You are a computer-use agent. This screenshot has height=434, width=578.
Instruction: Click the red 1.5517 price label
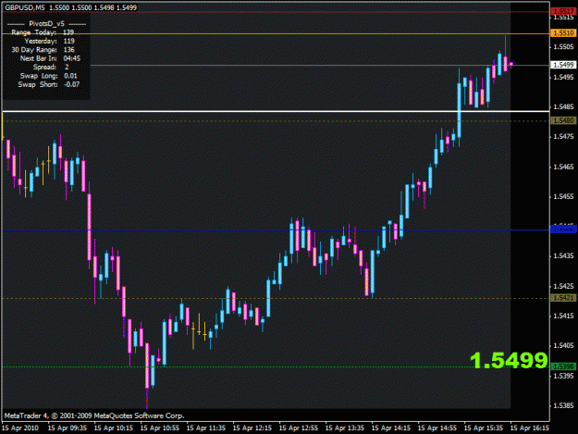tap(563, 11)
